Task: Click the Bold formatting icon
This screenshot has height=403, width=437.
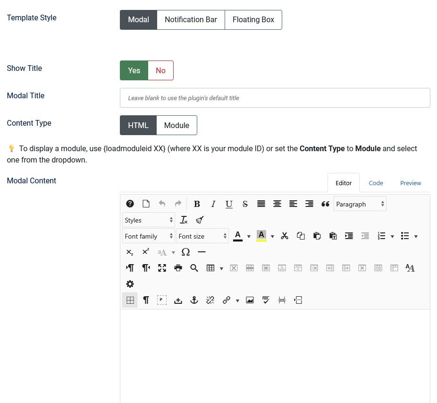Action: [x=197, y=204]
